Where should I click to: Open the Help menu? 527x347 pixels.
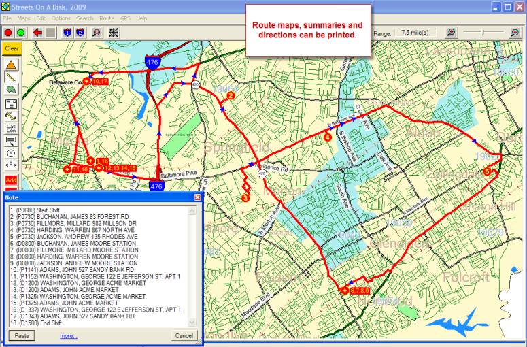[x=141, y=18]
